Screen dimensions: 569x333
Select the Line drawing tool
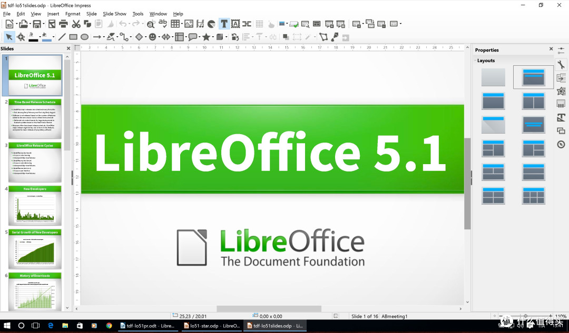point(62,37)
